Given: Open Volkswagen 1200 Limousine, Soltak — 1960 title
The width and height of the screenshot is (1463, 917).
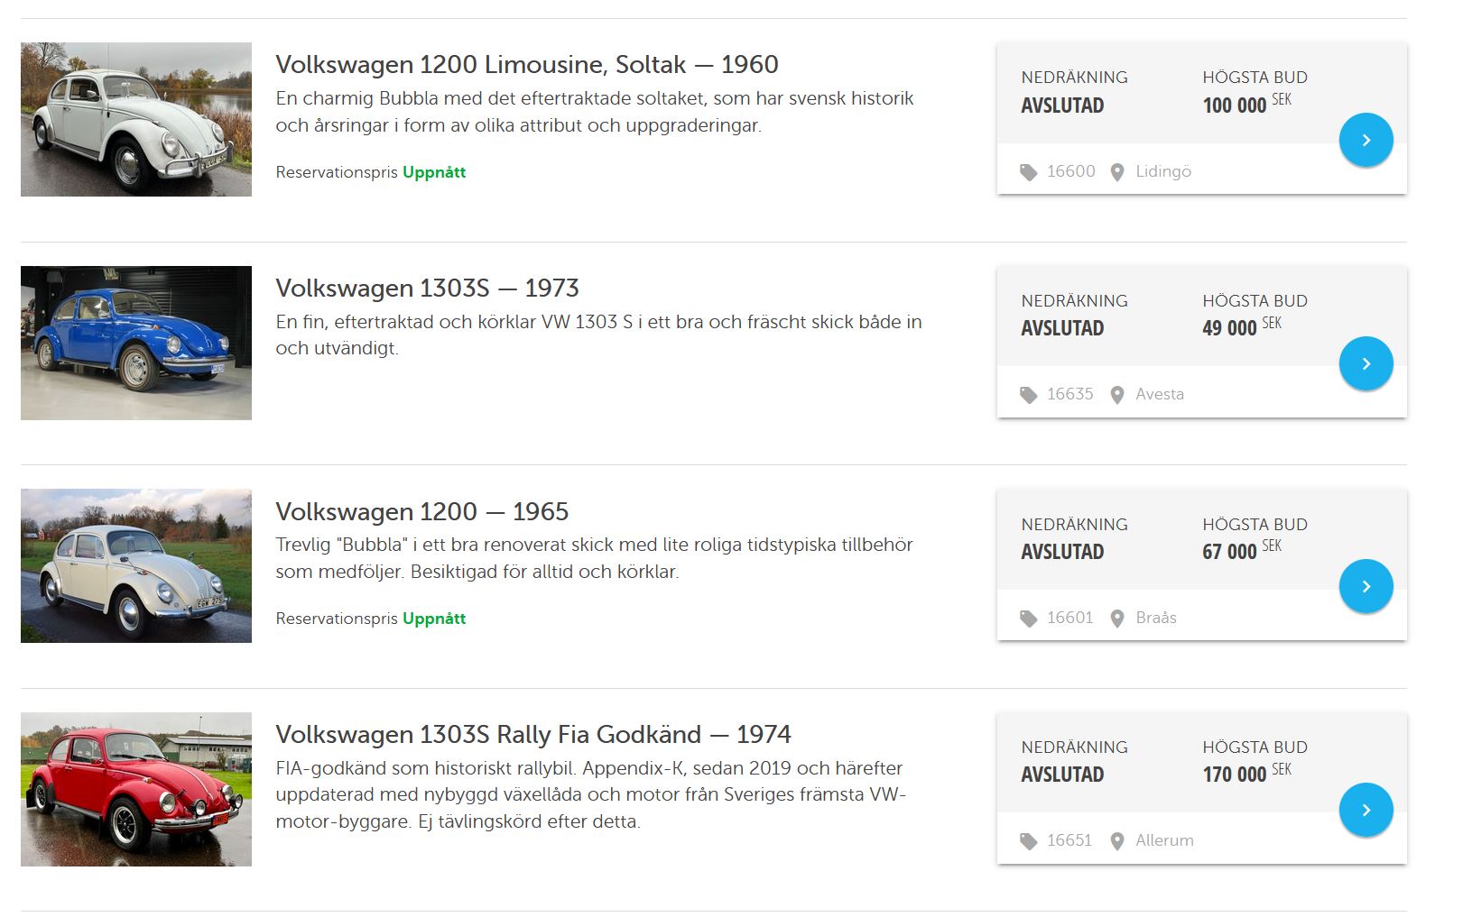Looking at the screenshot, I should click(526, 65).
